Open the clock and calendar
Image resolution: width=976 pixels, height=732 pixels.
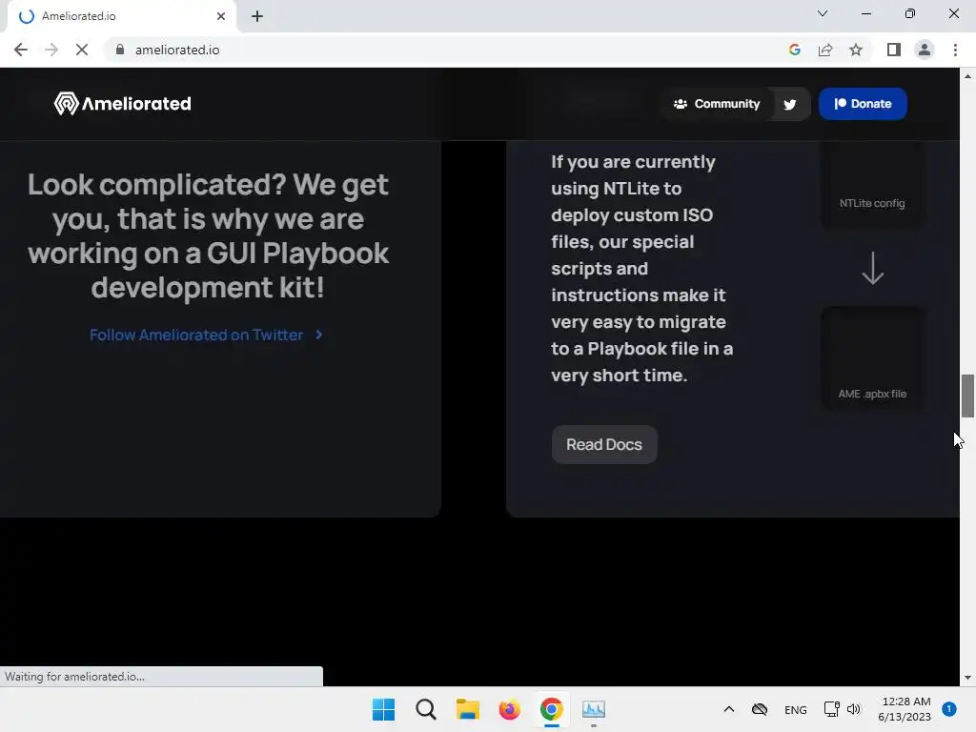pos(905,709)
